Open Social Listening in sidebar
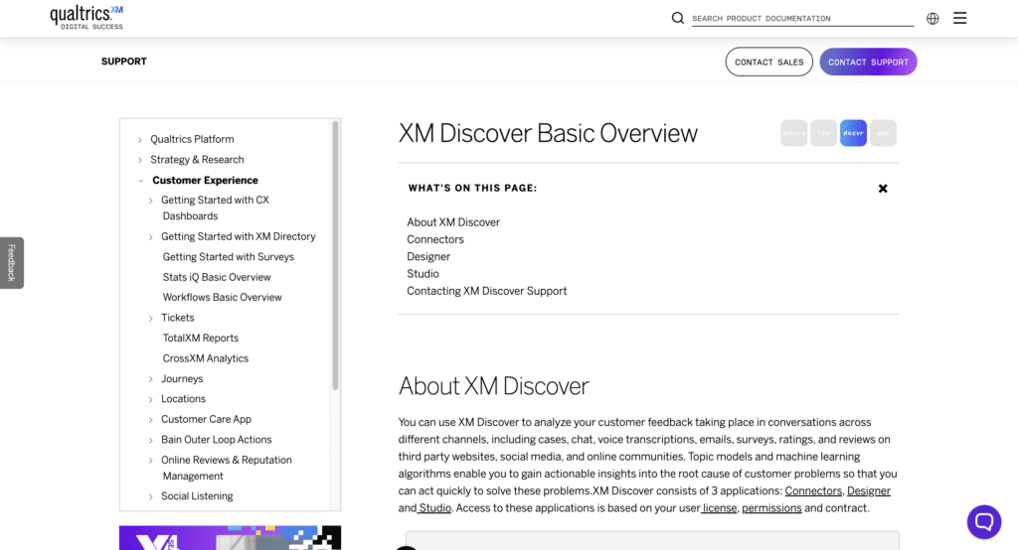The image size is (1018, 550). 198,495
